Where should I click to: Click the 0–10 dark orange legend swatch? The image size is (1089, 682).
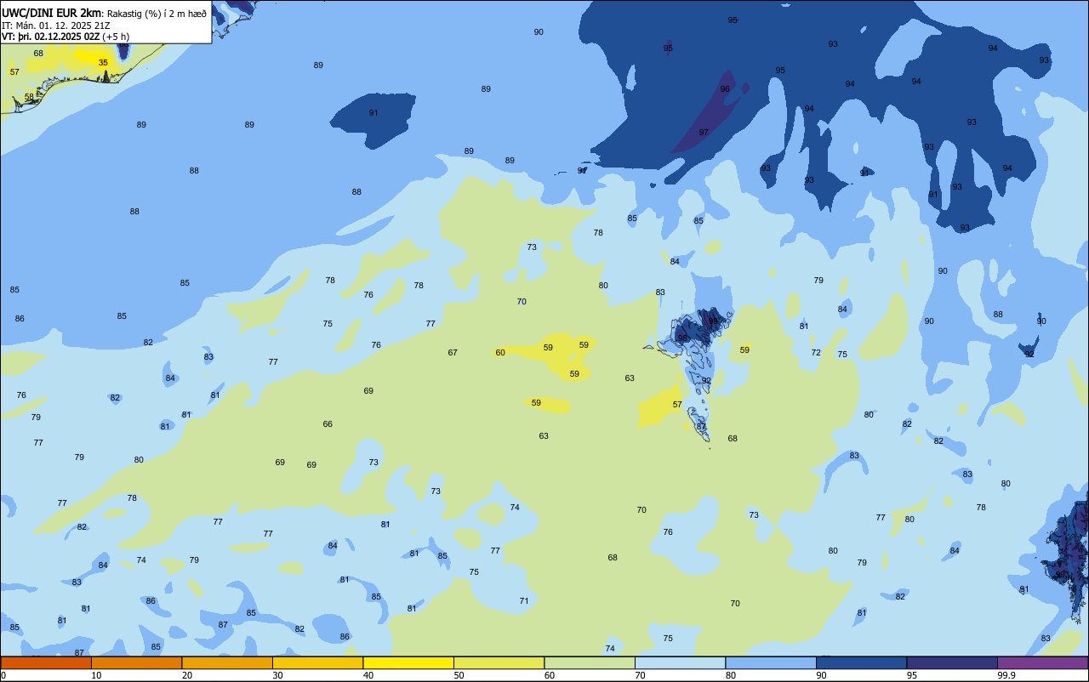pyautogui.click(x=46, y=662)
